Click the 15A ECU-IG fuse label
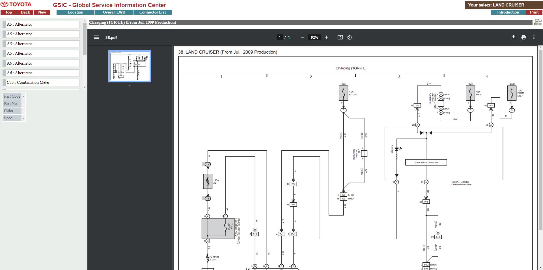Image resolution: width=543 pixels, height=270 pixels. (353, 93)
